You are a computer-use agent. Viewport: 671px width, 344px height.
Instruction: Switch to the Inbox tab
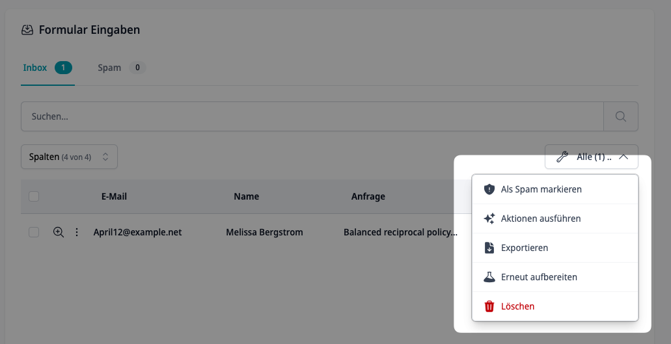pyautogui.click(x=48, y=68)
